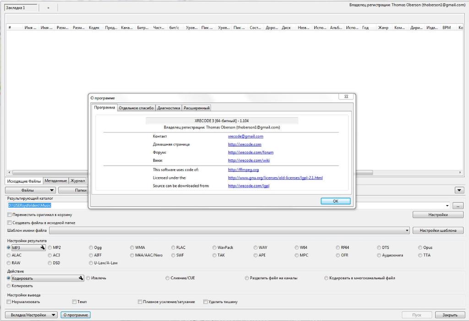Click the Жанр column header
This screenshot has width=469, height=321.
pos(383,28)
